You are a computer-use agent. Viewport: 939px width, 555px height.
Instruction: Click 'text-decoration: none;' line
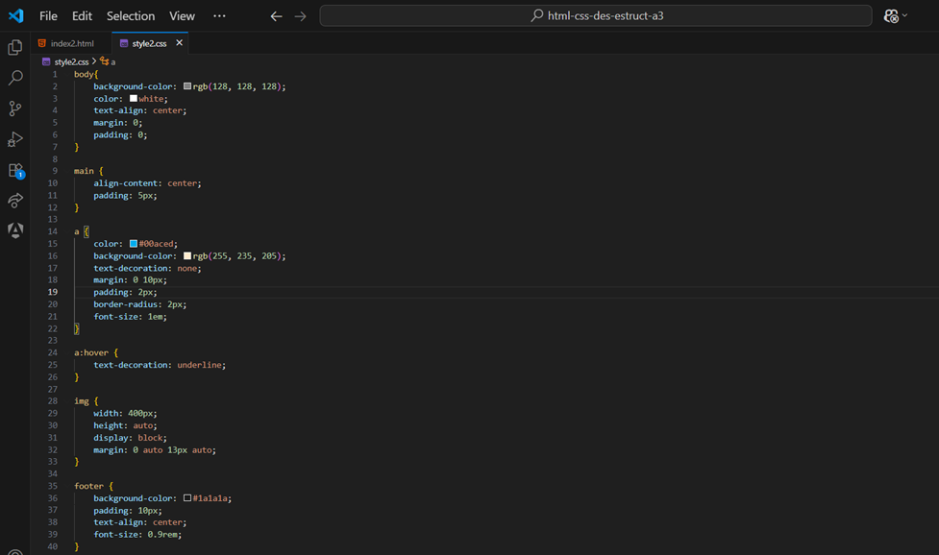point(147,268)
